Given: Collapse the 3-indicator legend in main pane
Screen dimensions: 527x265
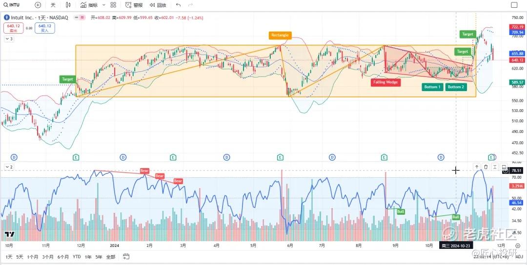Looking at the screenshot, I should point(9,39).
